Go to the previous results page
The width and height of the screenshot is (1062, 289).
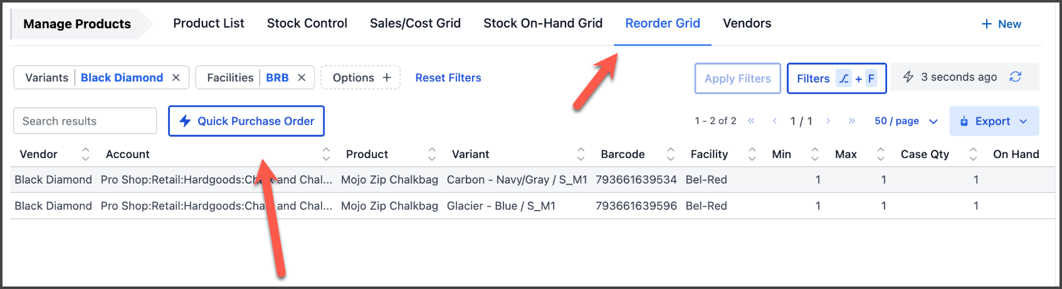coord(775,121)
